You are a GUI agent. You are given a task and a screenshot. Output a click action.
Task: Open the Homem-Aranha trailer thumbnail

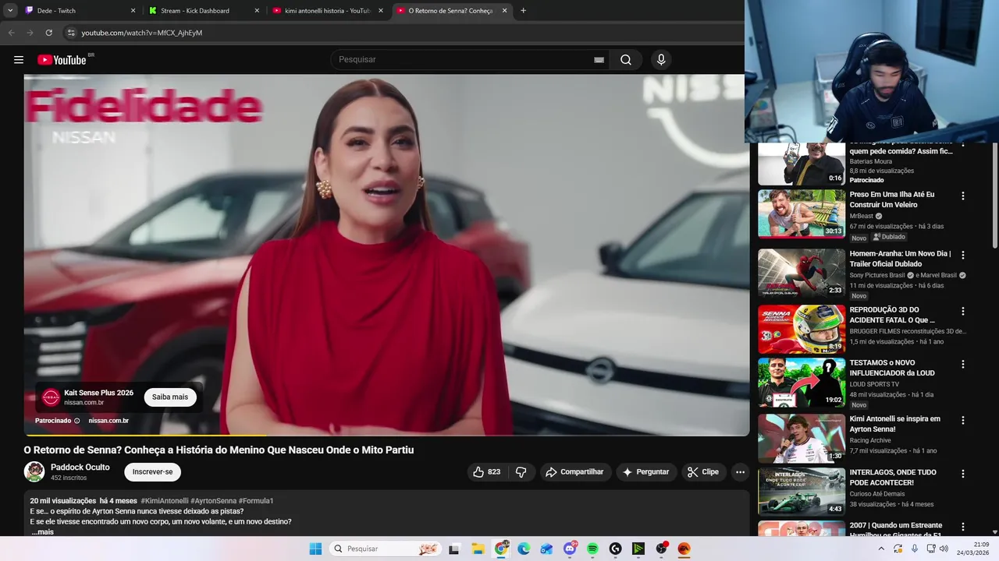pyautogui.click(x=802, y=273)
